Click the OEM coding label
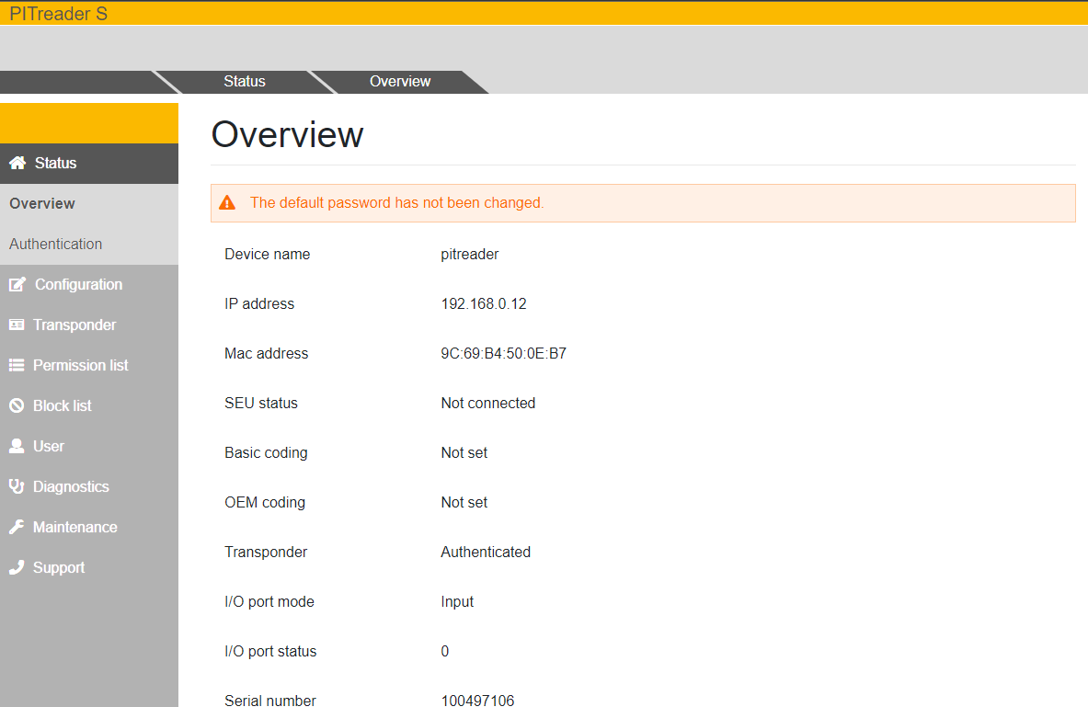1088x707 pixels. [264, 502]
